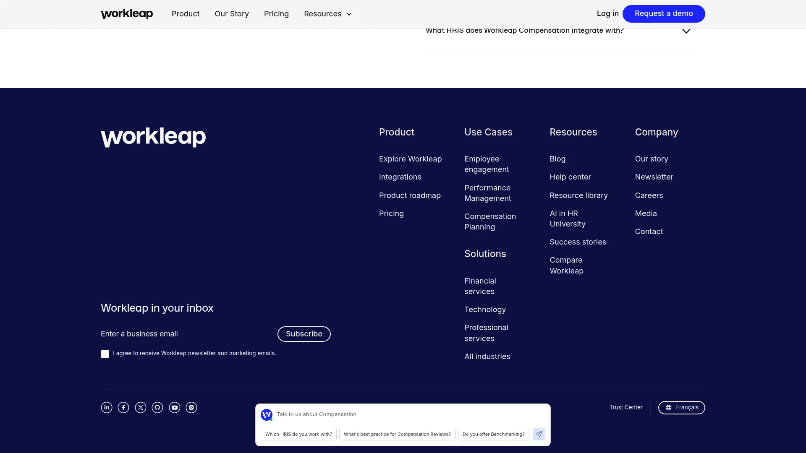Click the Workleap chat avatar icon
The image size is (806, 453).
point(267,414)
